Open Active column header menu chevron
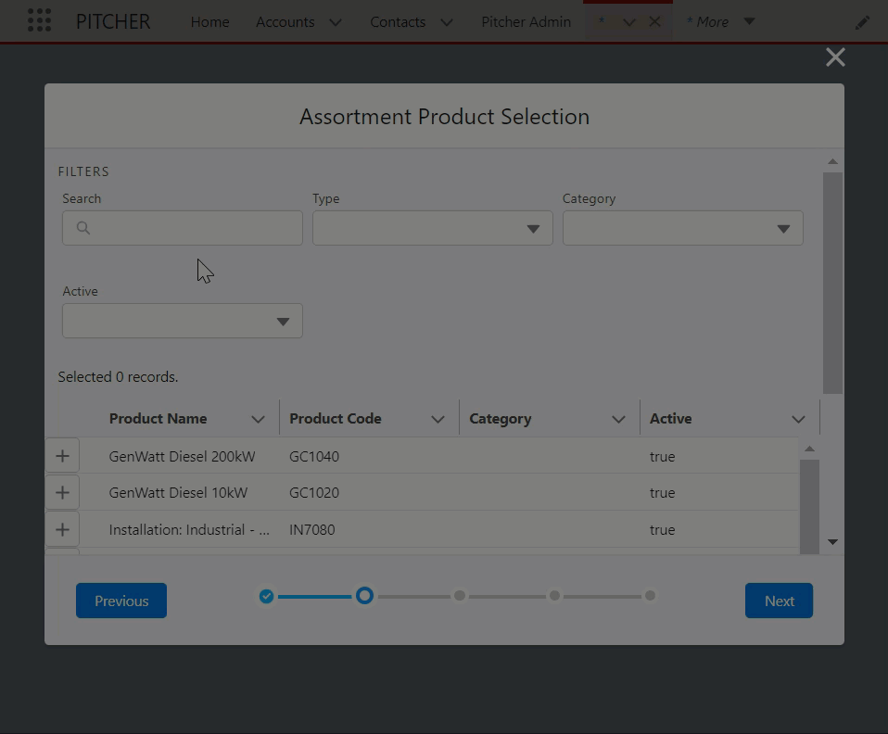 click(x=798, y=419)
